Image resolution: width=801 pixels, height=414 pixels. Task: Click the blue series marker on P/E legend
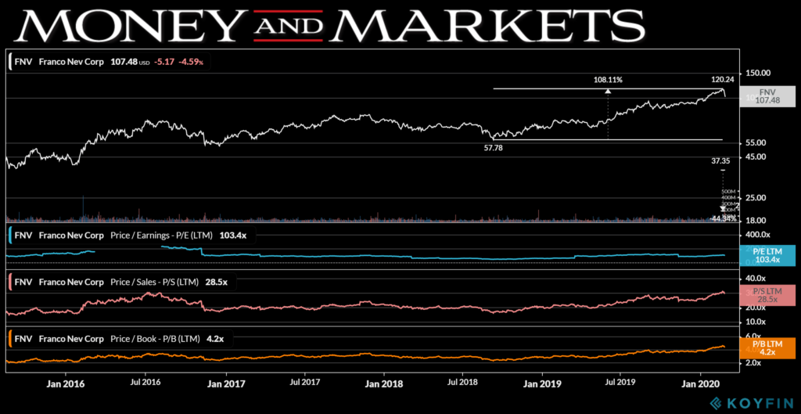coord(10,236)
